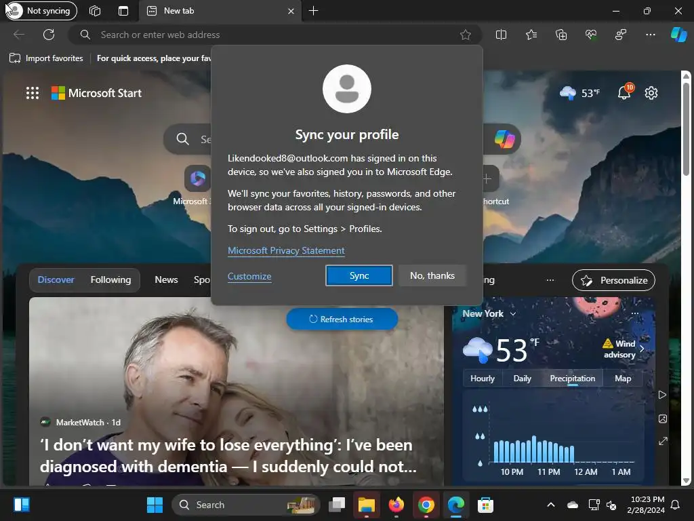Open the toolbar profile sharing icon
Screen dimensions: 694x521
click(621, 35)
